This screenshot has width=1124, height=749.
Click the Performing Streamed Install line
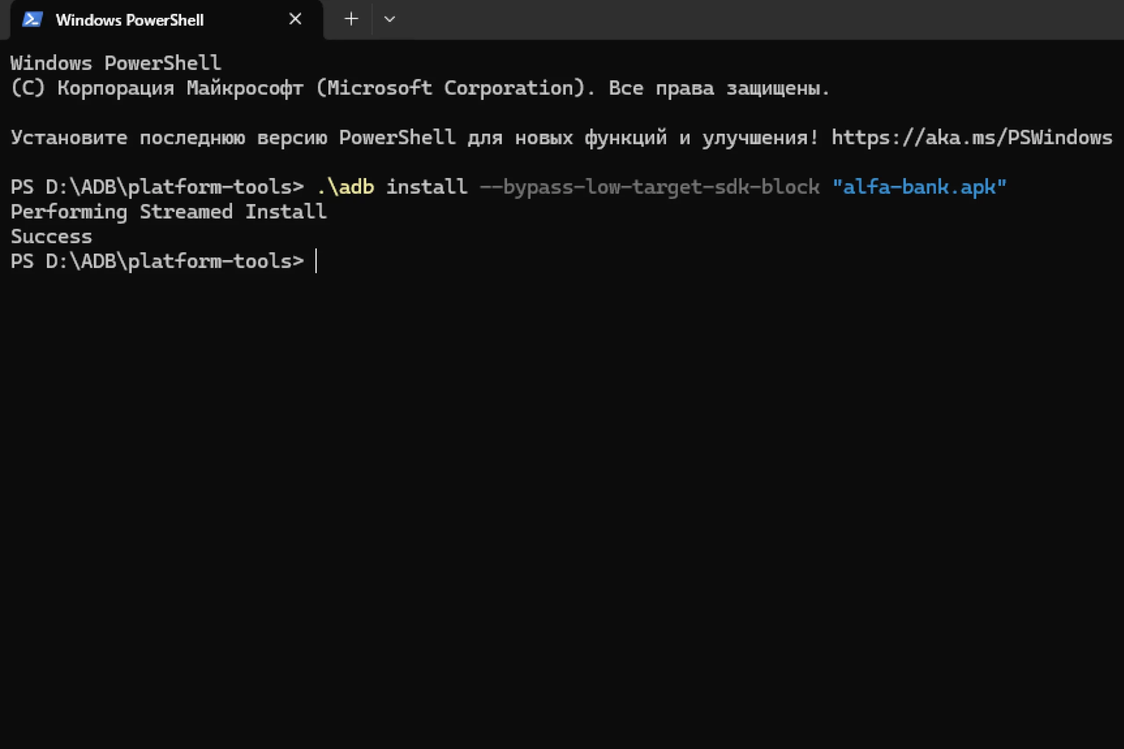click(x=169, y=211)
